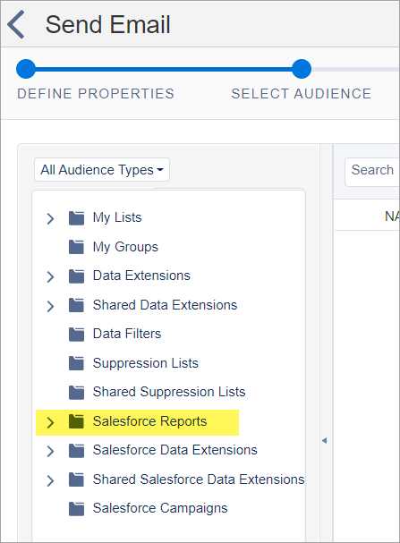
Task: Select the Shared Suppression Lists label
Action: point(169,393)
